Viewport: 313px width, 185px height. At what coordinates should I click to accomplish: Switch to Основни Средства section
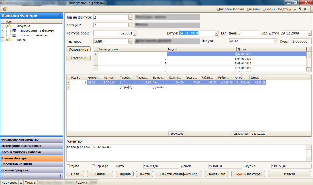31,170
